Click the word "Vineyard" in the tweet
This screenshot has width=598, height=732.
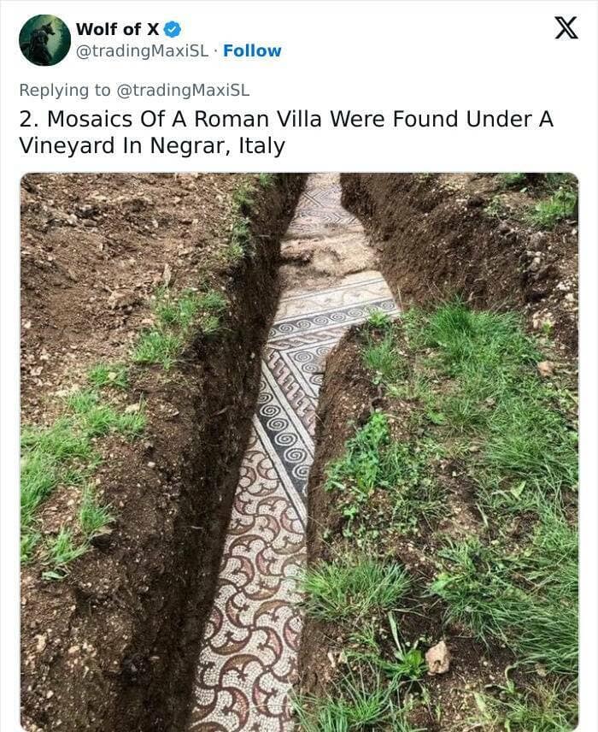point(67,146)
